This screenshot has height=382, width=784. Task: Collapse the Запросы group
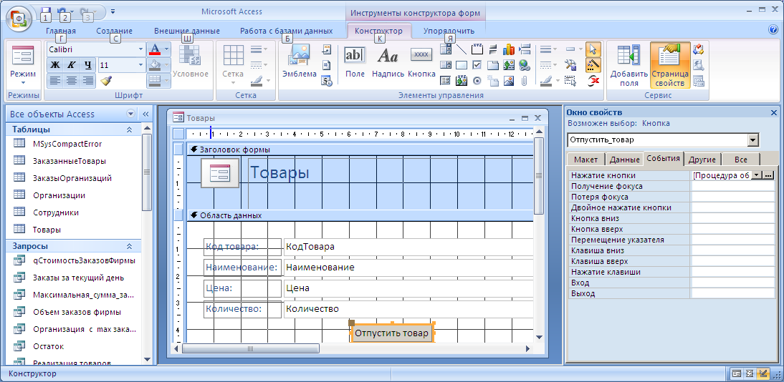coord(129,246)
